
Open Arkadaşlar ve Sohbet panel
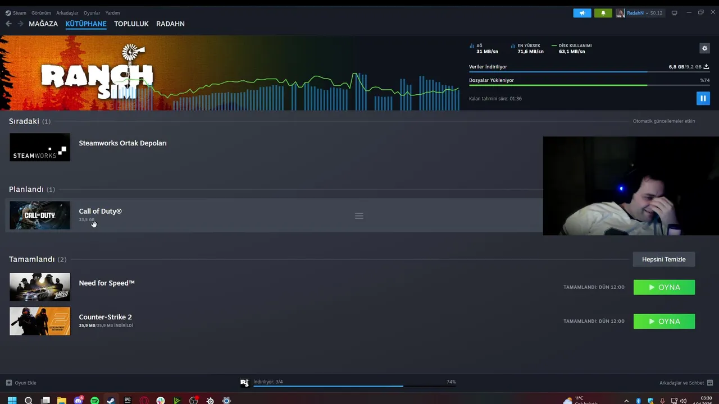[x=686, y=383]
